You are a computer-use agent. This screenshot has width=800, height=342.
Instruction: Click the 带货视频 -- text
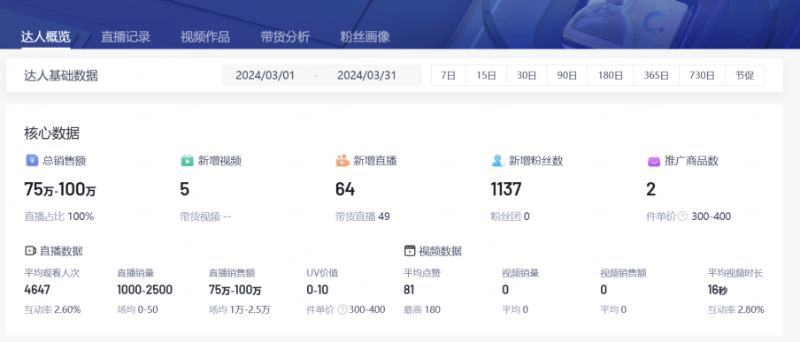tap(205, 217)
